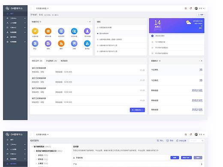Open the shortcuts panel dropdown arrow
The height and width of the screenshot is (167, 223).
[90, 22]
